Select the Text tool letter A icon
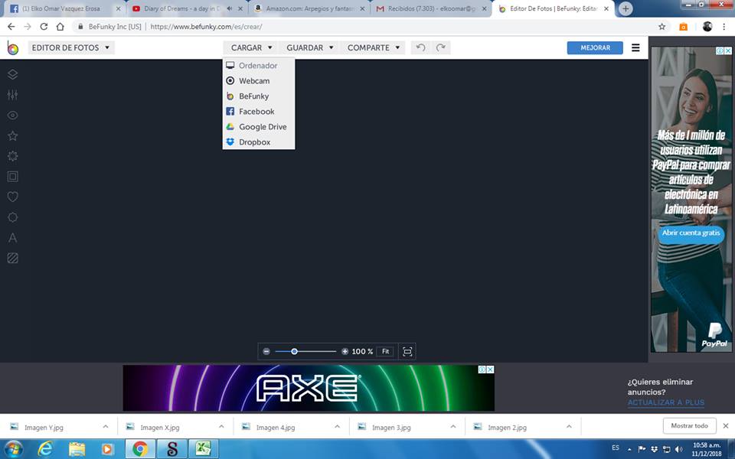 click(12, 238)
